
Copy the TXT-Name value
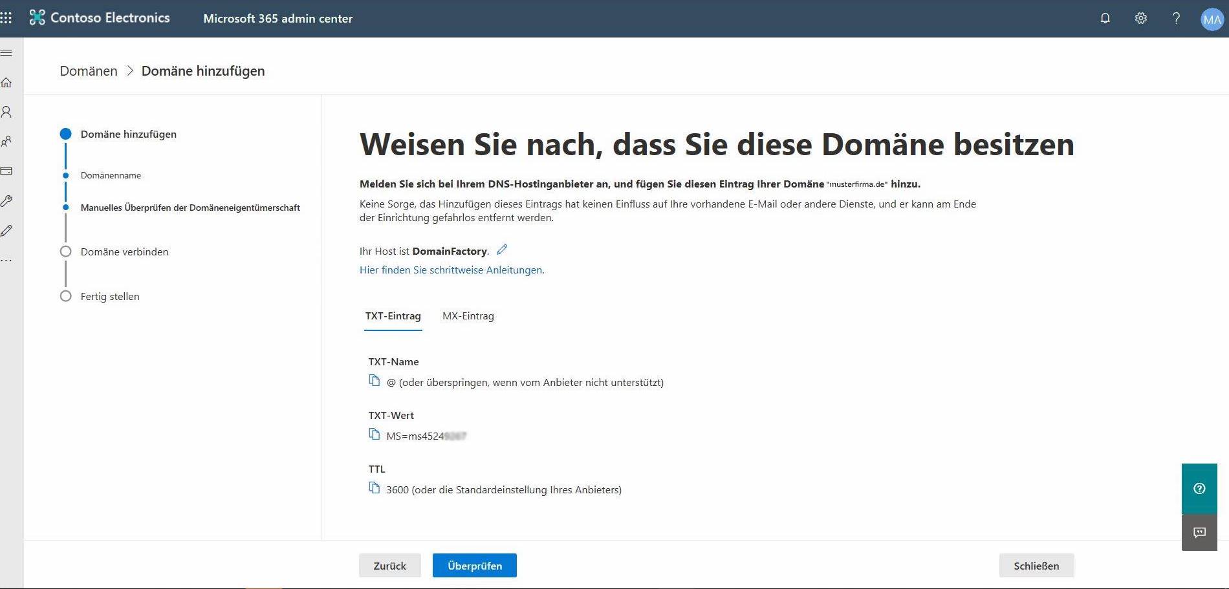click(375, 381)
